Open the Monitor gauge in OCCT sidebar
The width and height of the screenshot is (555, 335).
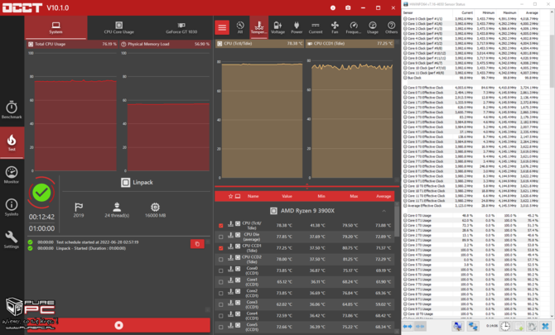[x=12, y=175]
